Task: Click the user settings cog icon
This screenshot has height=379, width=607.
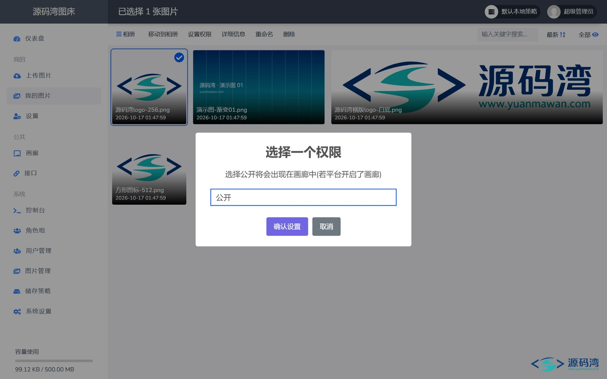Action: [x=17, y=116]
